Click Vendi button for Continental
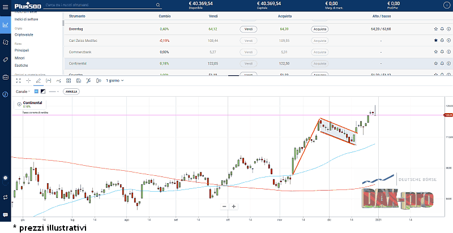The width and height of the screenshot is (453, 233). tap(249, 63)
